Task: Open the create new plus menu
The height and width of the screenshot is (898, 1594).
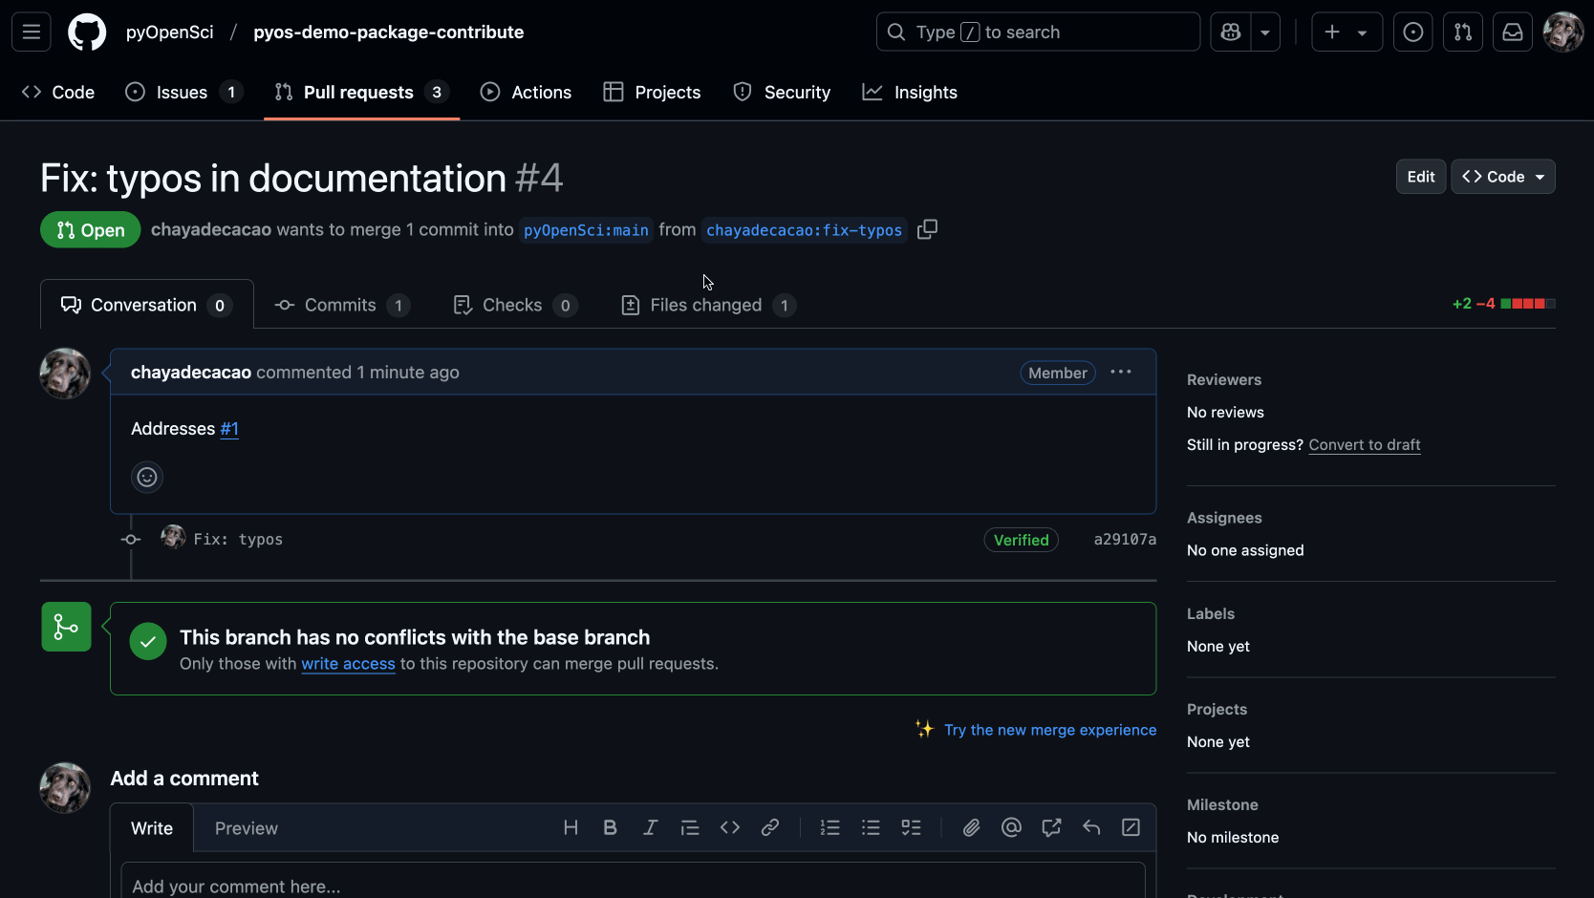Action: pos(1346,32)
